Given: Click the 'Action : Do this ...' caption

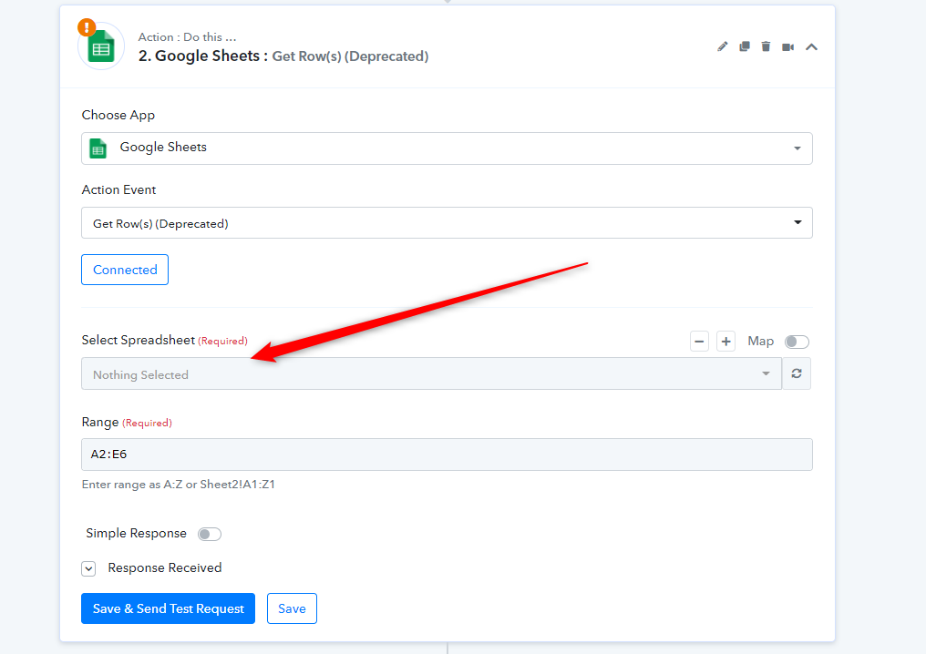Looking at the screenshot, I should click(x=187, y=37).
